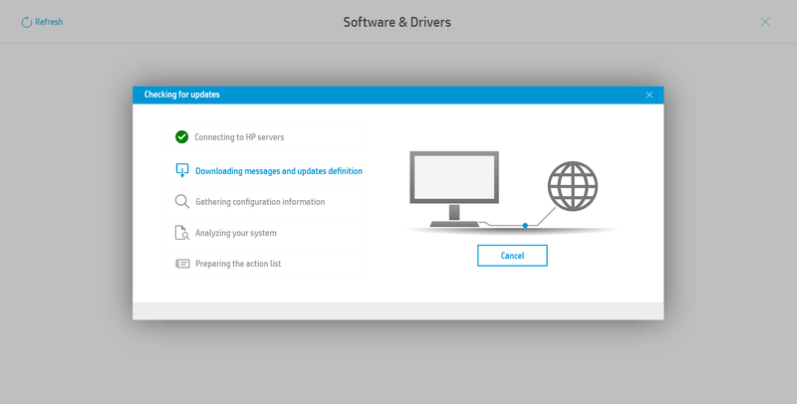
Task: Click the magnifying glass gathering icon
Action: tap(182, 201)
